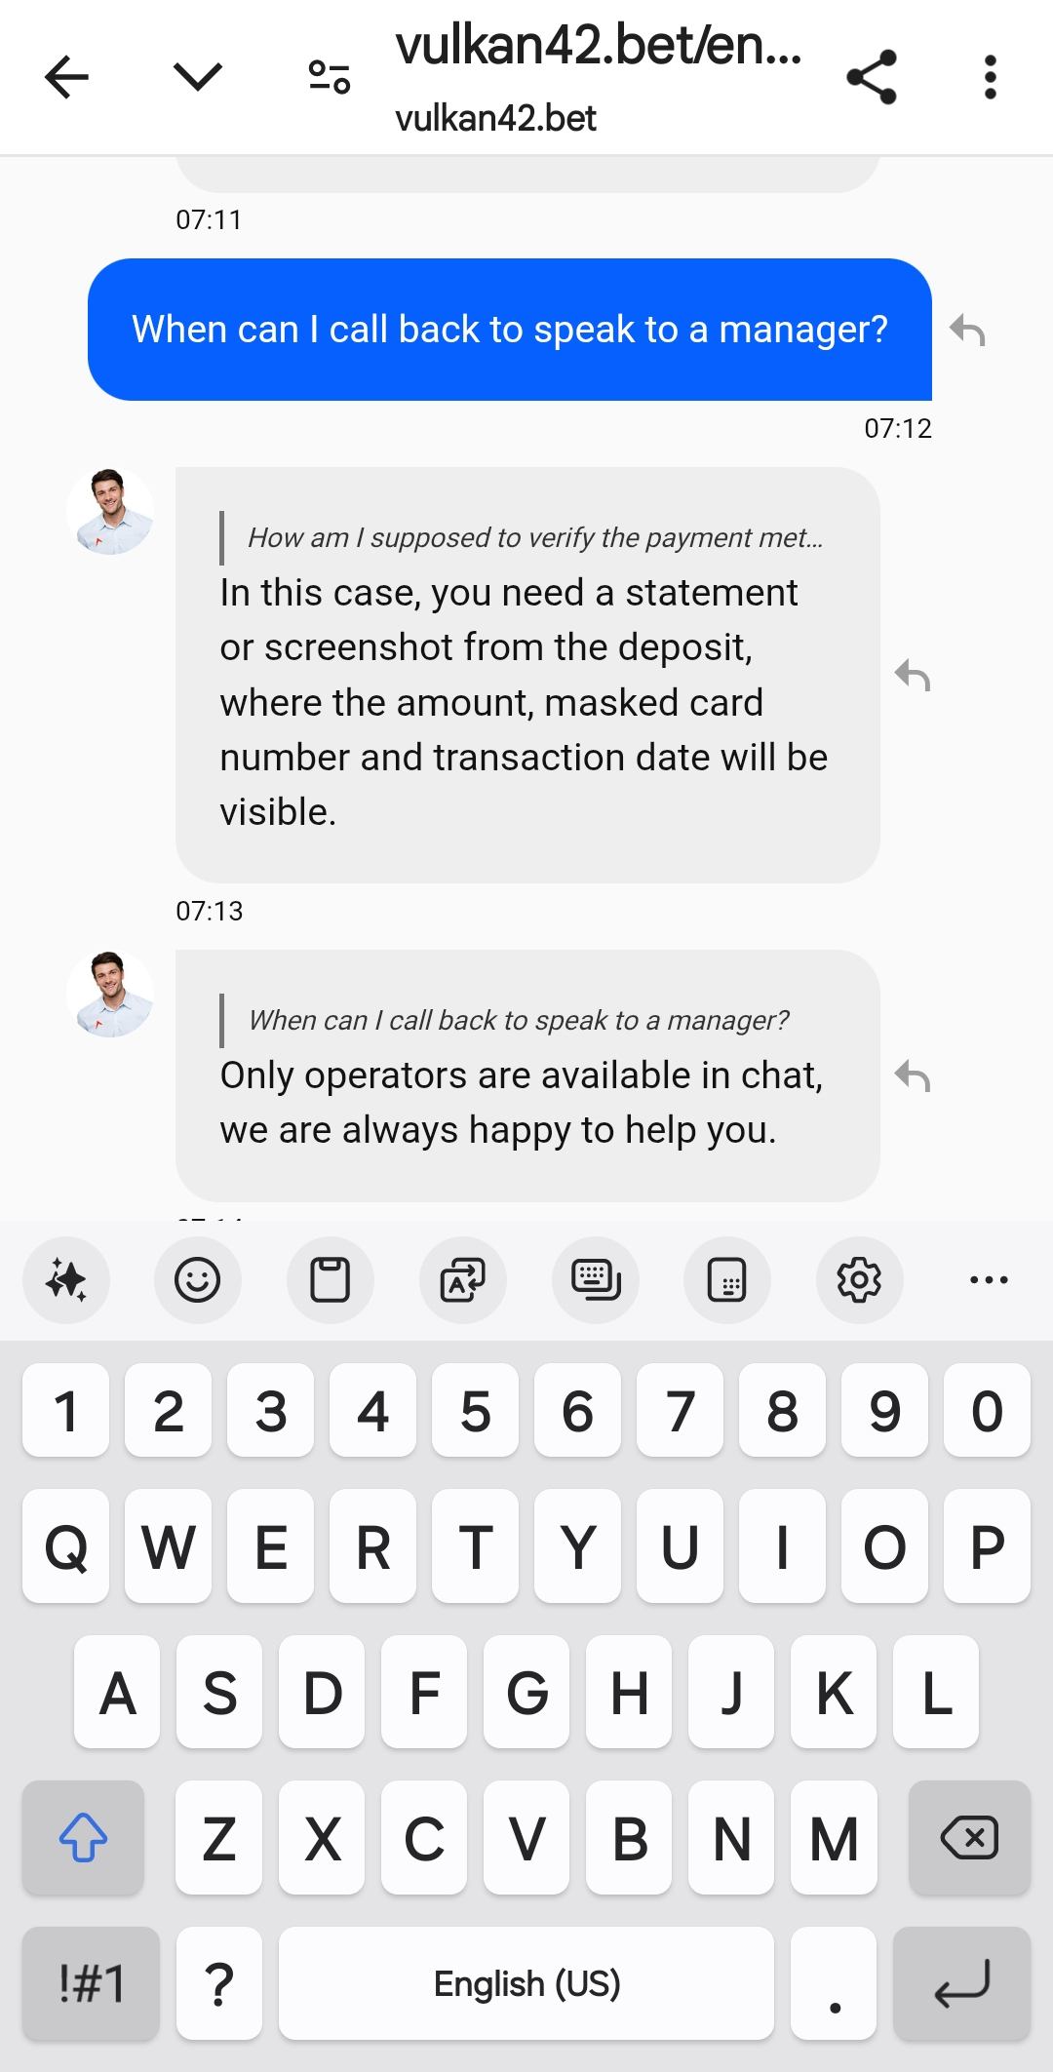Expand the tab chevron next to back arrow
The width and height of the screenshot is (1053, 2072).
(198, 76)
